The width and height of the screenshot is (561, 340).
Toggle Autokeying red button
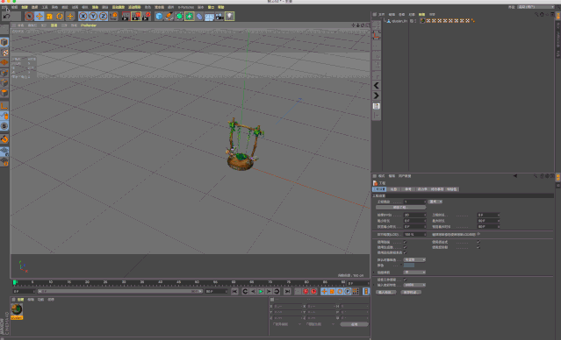(x=313, y=292)
